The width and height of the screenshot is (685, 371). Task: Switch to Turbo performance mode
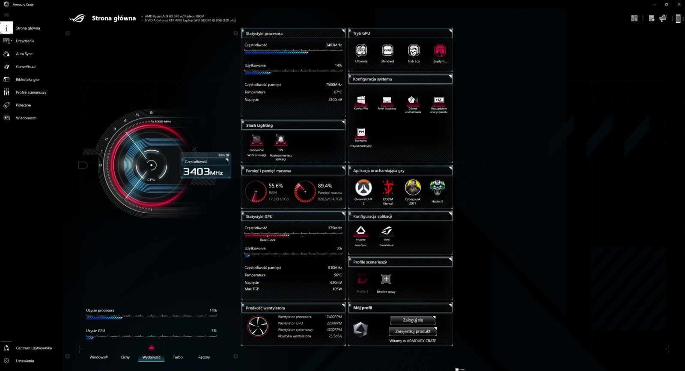pyautogui.click(x=178, y=357)
